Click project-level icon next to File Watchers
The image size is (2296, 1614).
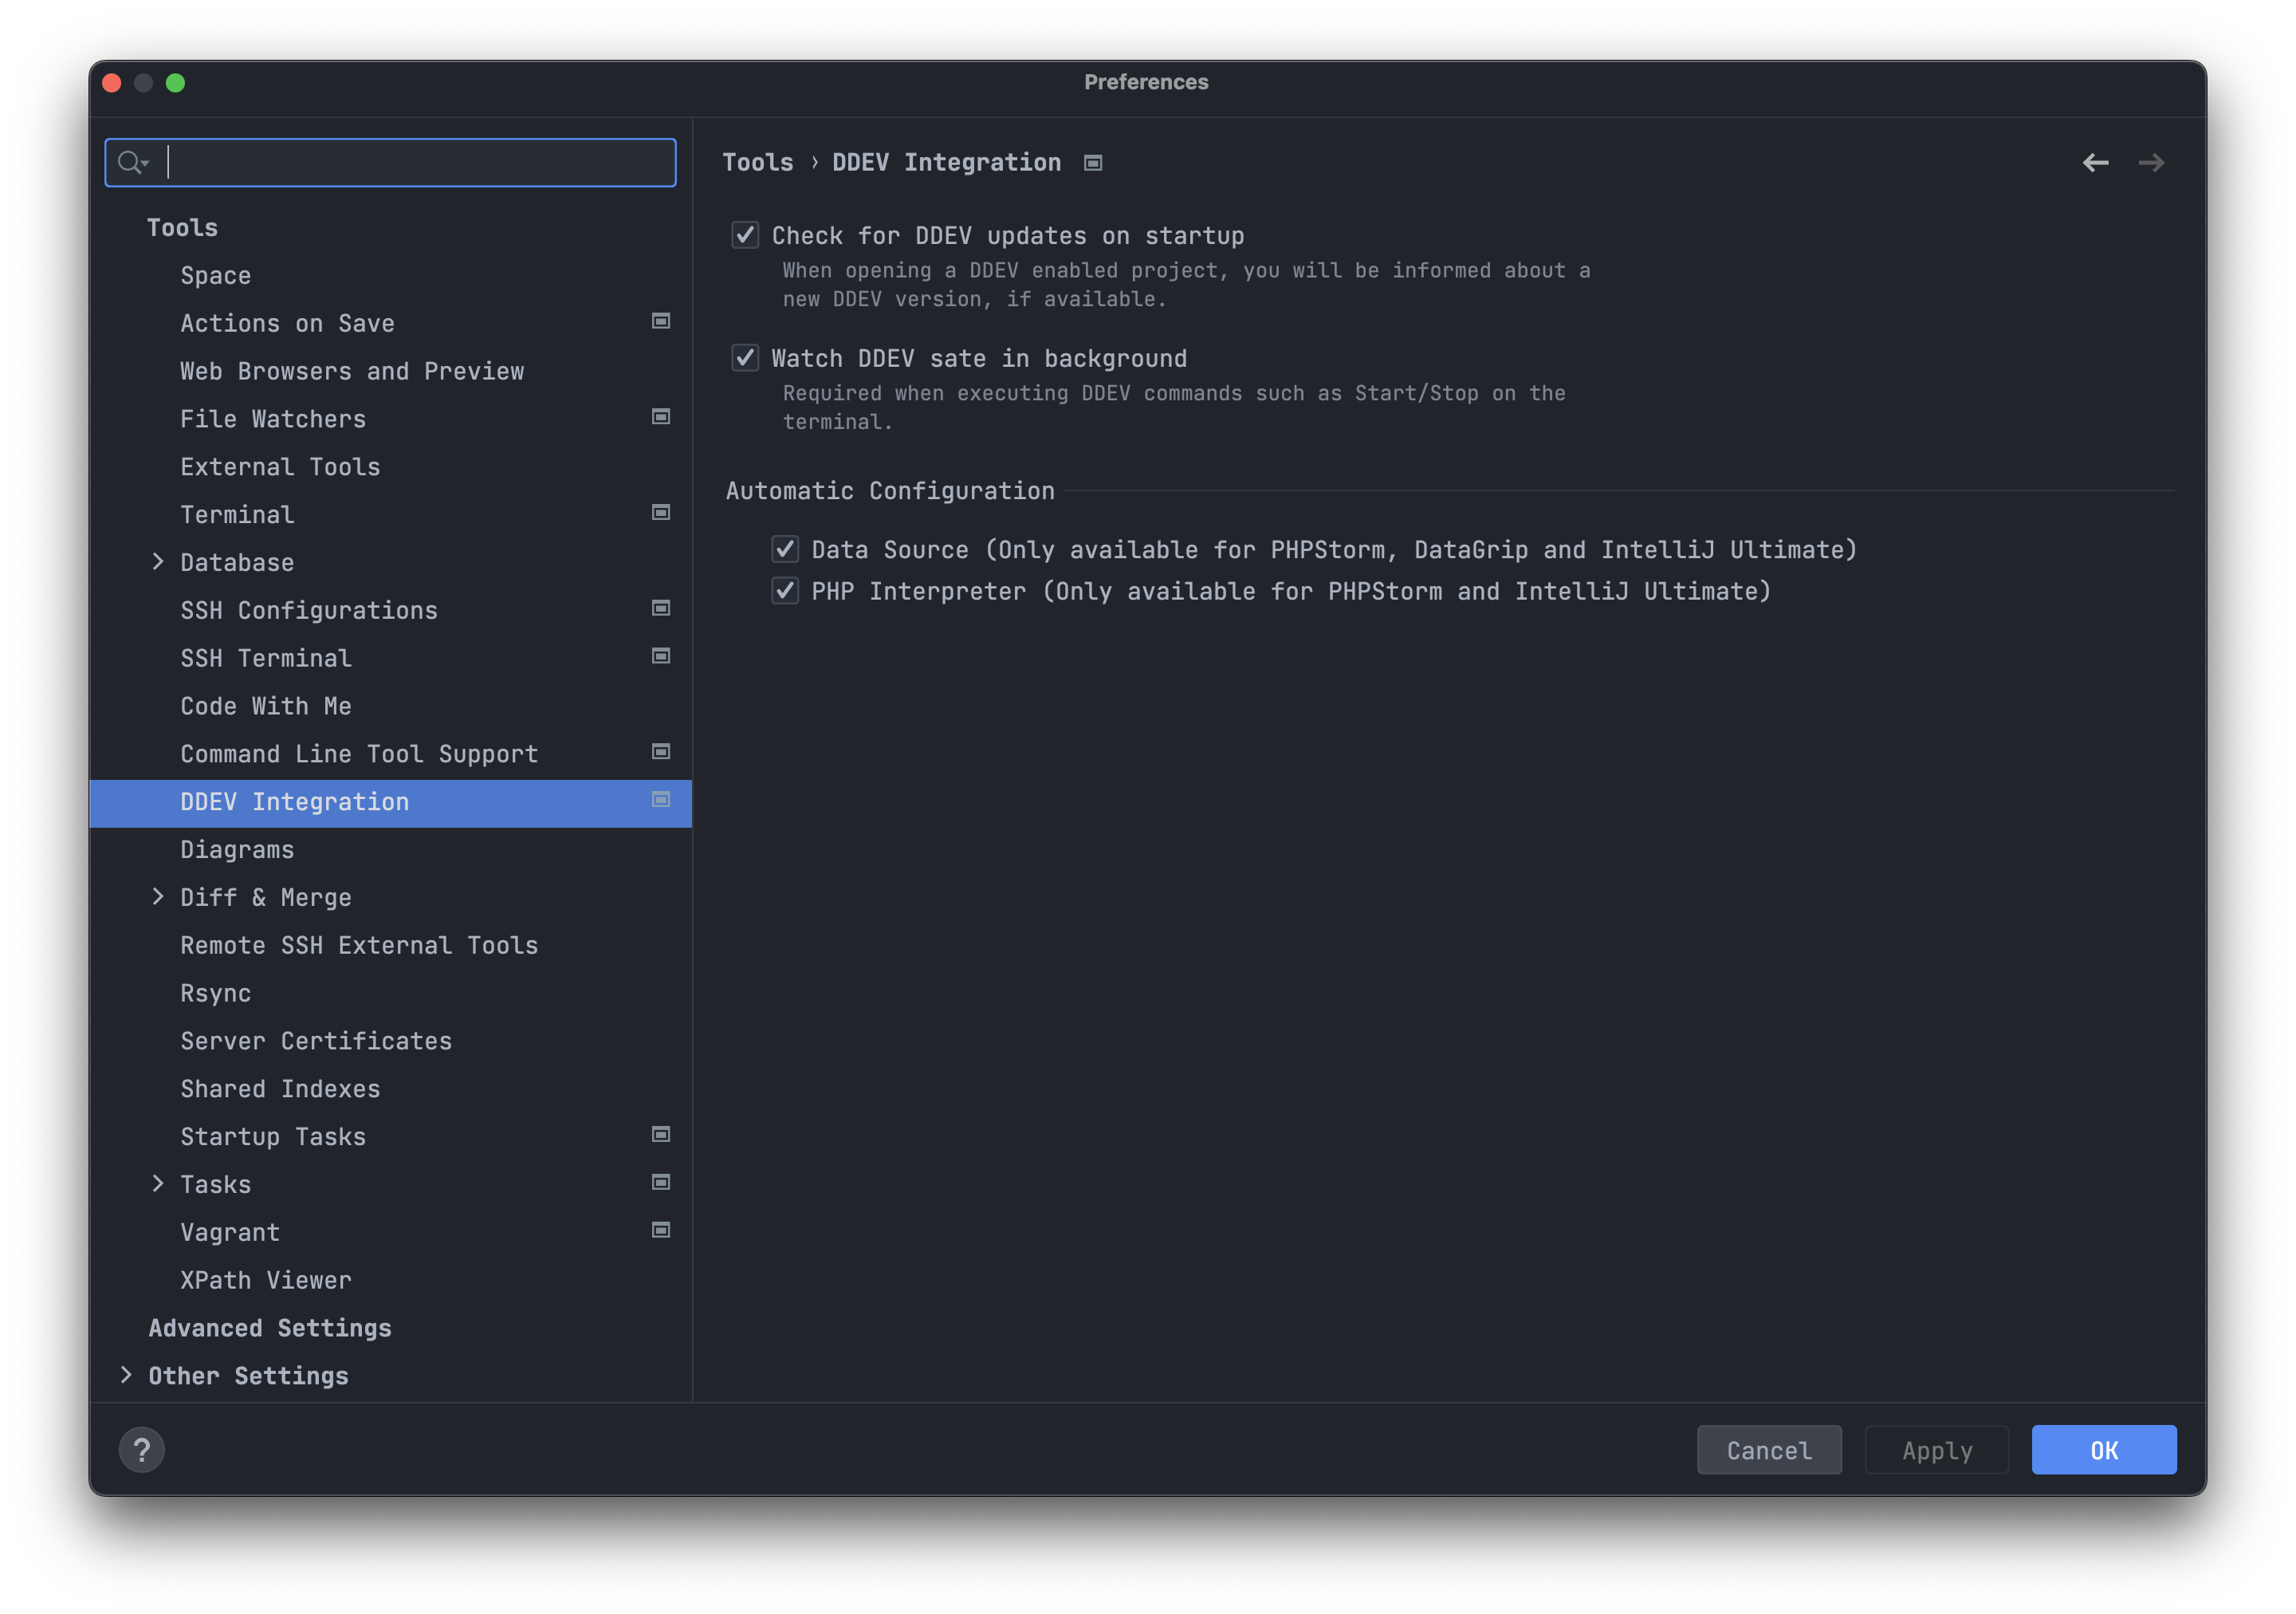(661, 417)
